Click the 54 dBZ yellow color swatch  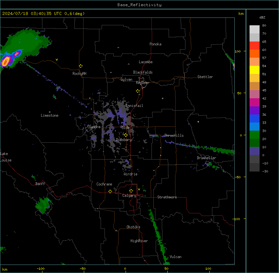(254, 70)
